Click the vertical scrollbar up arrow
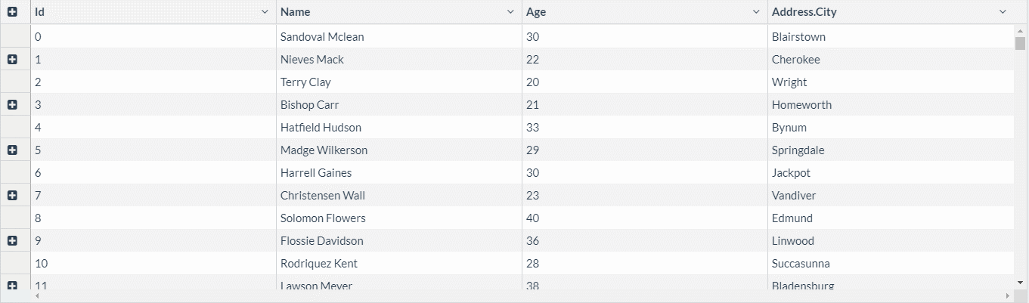1029x303 pixels. (1020, 30)
